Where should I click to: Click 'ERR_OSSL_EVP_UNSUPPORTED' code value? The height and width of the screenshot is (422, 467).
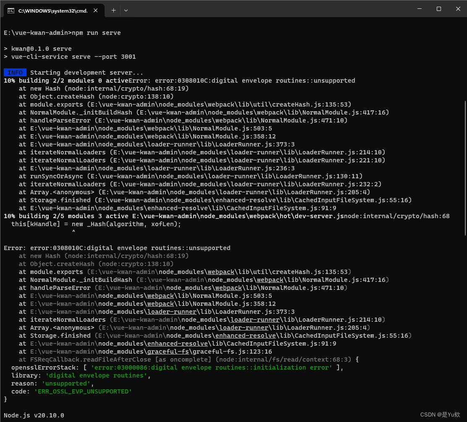(83, 391)
